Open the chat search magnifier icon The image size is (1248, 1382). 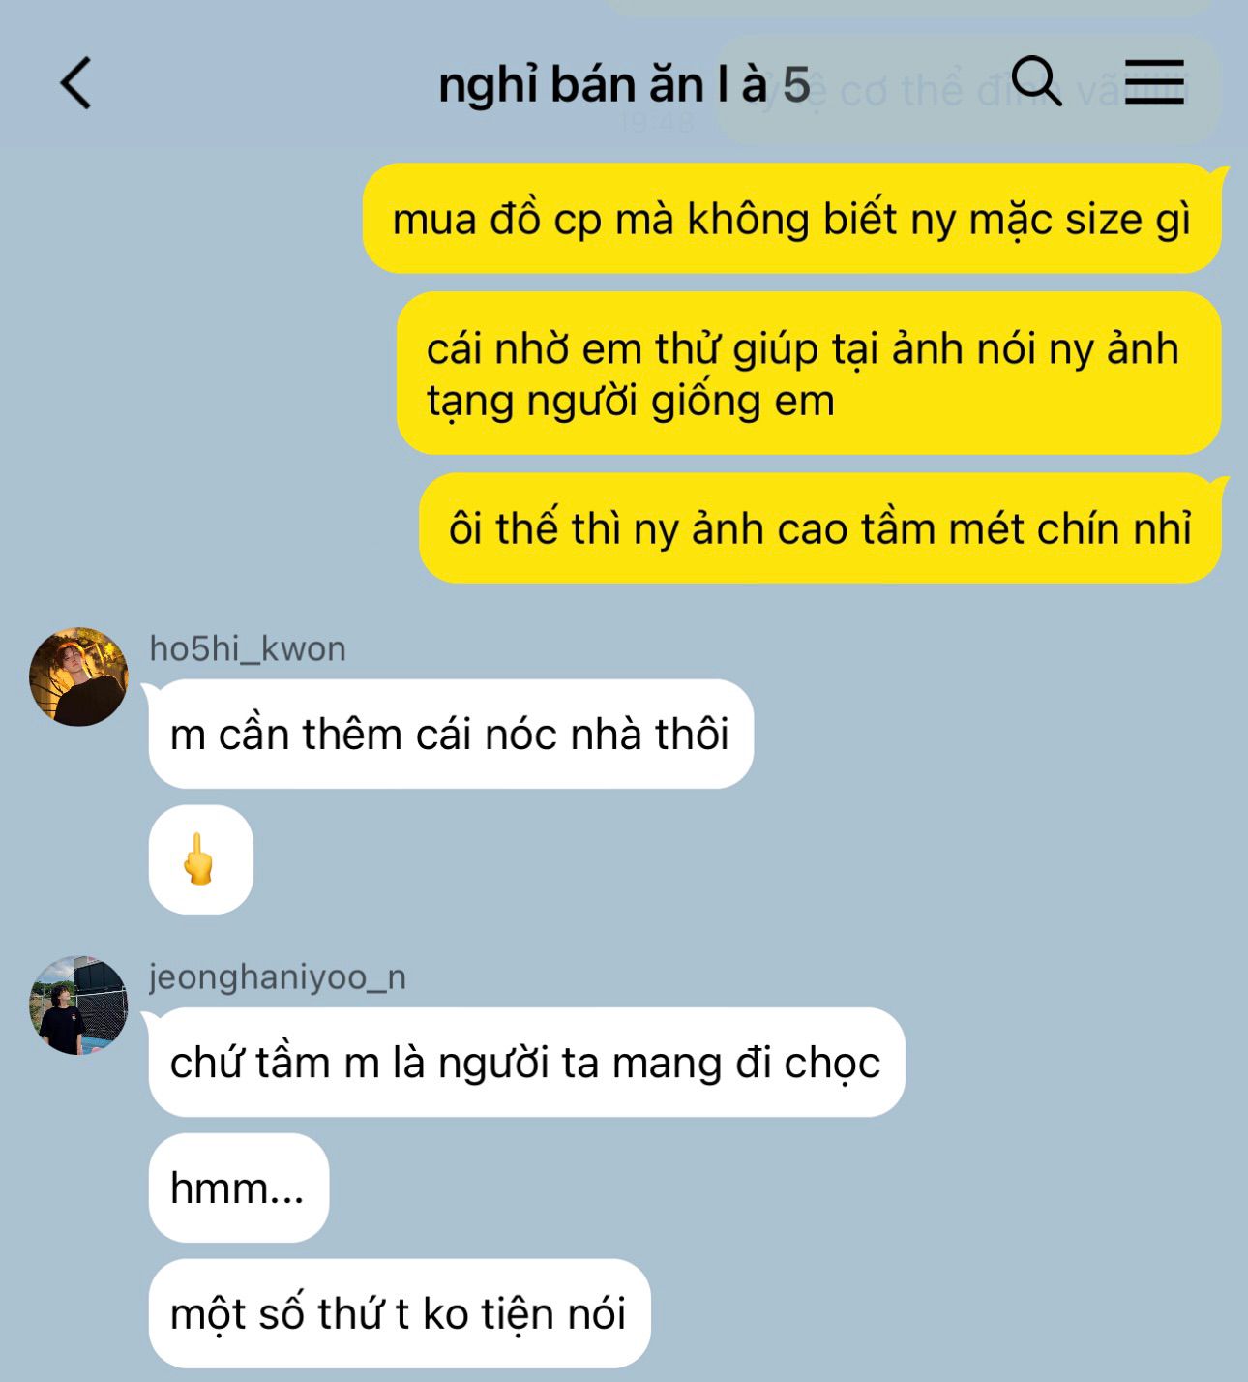click(1036, 80)
